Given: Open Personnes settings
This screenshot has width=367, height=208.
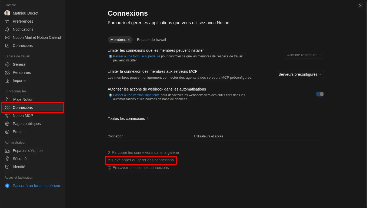Looking at the screenshot, I should coord(33,72).
